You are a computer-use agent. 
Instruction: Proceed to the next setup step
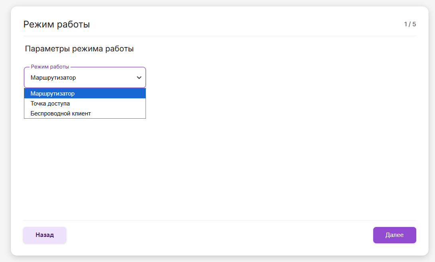click(394, 235)
